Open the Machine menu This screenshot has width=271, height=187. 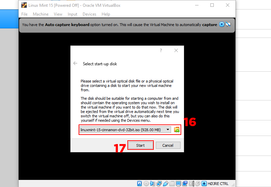pos(41,14)
